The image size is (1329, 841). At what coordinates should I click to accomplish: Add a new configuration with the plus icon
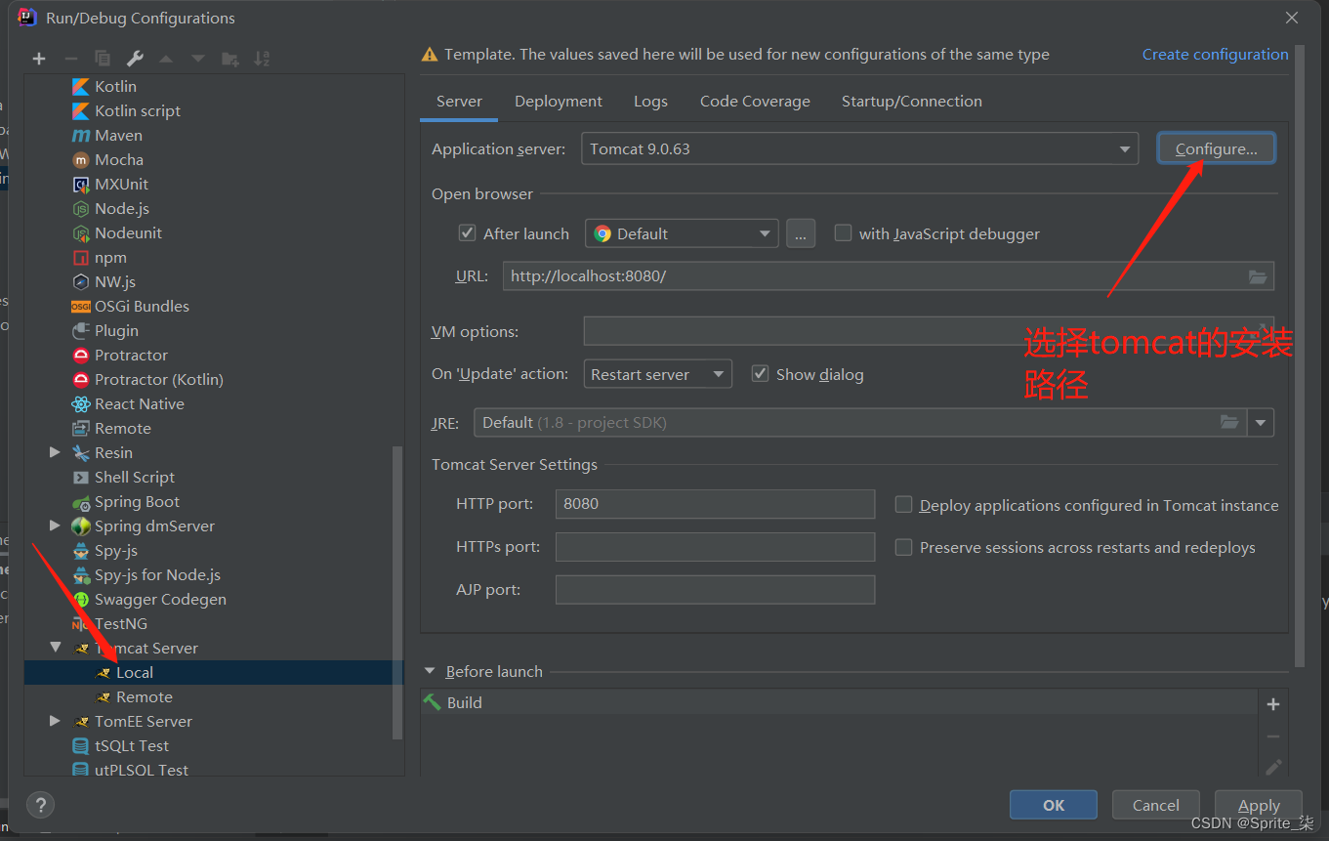39,59
